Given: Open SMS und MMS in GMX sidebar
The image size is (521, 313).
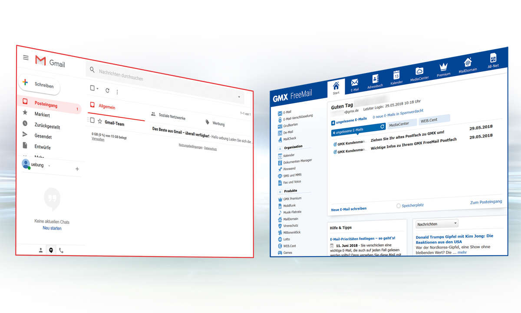Looking at the screenshot, I should coord(289,175).
